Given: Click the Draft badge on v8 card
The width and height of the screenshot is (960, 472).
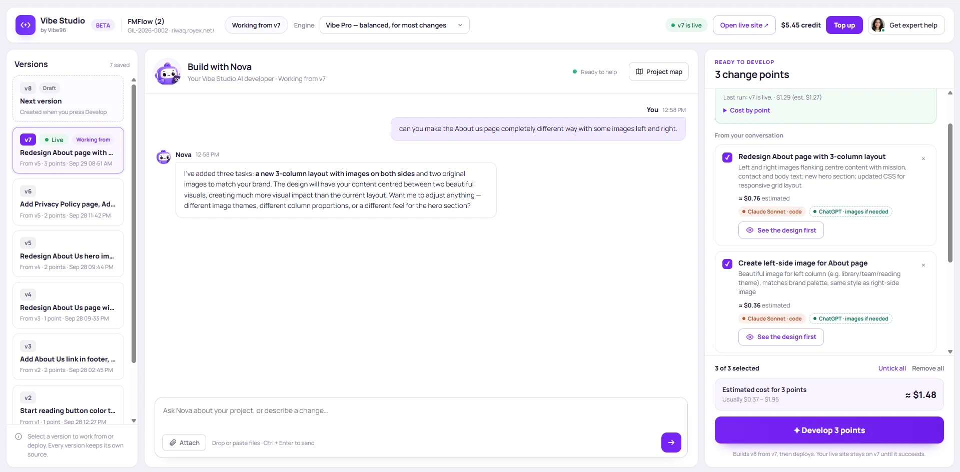Looking at the screenshot, I should 49,88.
